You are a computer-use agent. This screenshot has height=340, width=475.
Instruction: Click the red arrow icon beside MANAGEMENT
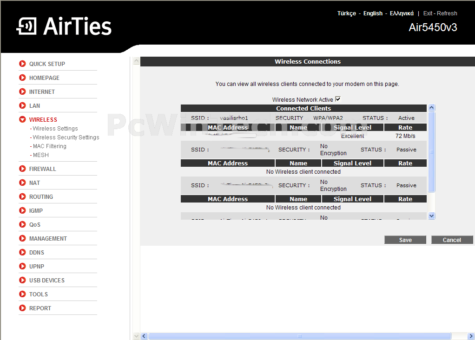point(22,238)
